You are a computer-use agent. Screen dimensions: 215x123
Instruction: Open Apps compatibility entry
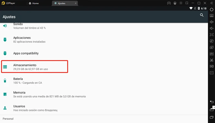coord(104,53)
